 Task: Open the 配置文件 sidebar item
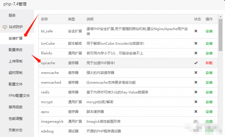pos(16,84)
